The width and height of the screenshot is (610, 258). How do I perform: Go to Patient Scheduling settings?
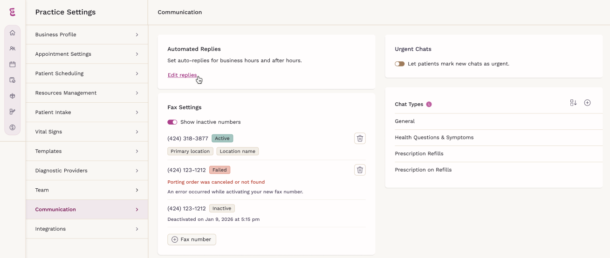pos(87,73)
